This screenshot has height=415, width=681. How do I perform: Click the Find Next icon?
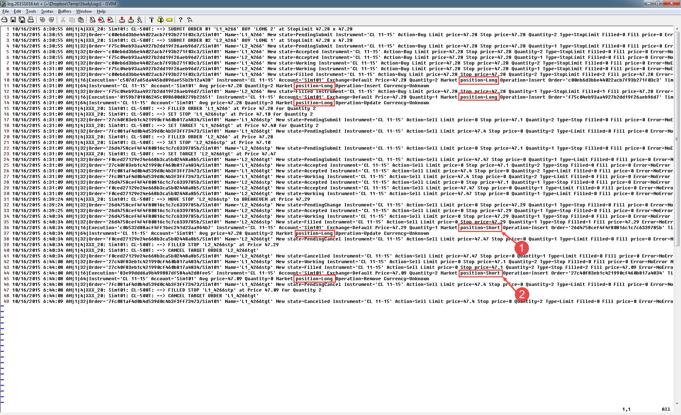click(101, 20)
